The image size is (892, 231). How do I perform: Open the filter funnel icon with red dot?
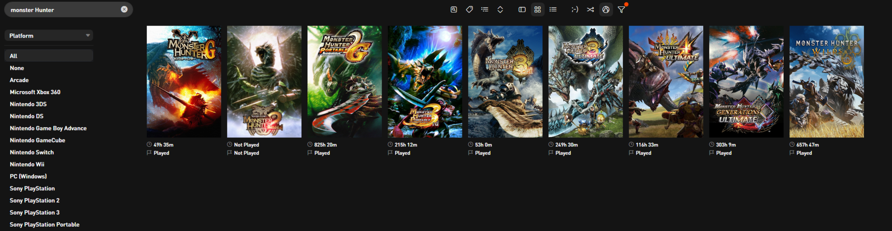[622, 10]
